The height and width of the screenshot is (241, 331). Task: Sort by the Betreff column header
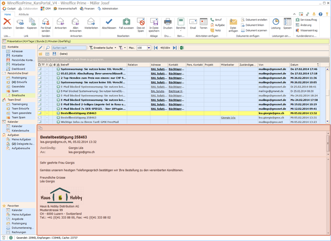point(93,65)
